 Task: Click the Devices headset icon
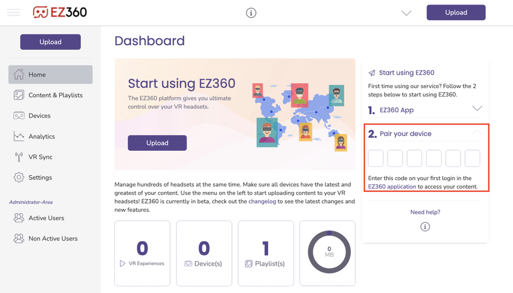[x=19, y=116]
